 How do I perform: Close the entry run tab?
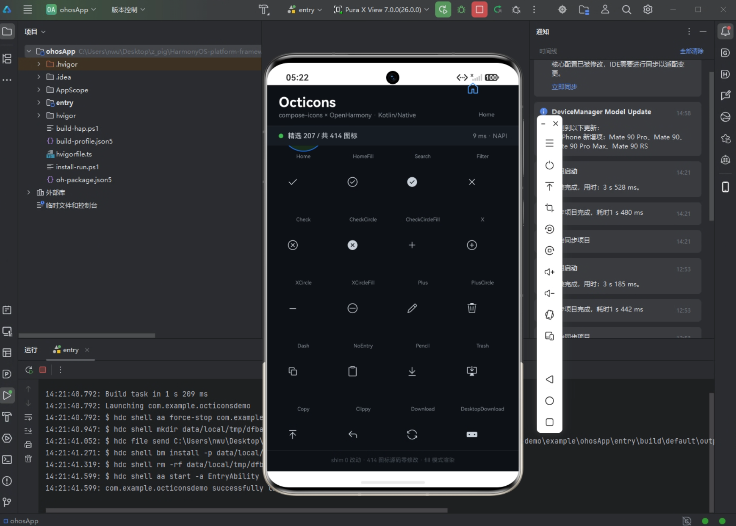click(87, 350)
